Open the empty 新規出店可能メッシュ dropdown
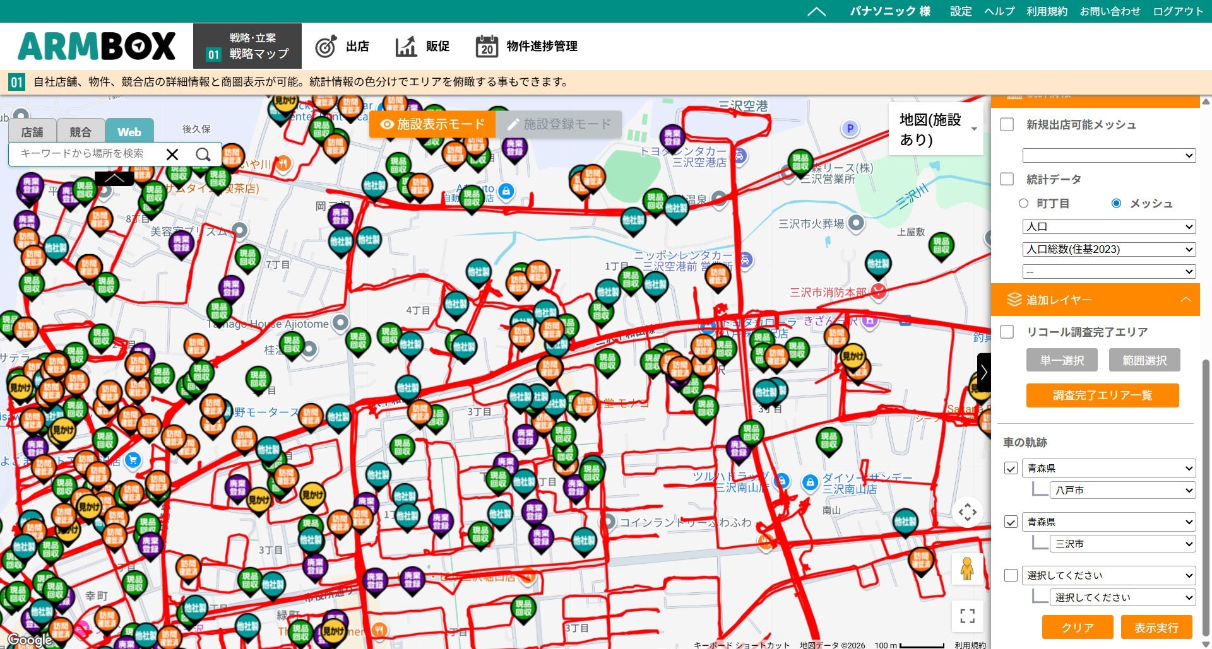The height and width of the screenshot is (649, 1212). [1109, 155]
